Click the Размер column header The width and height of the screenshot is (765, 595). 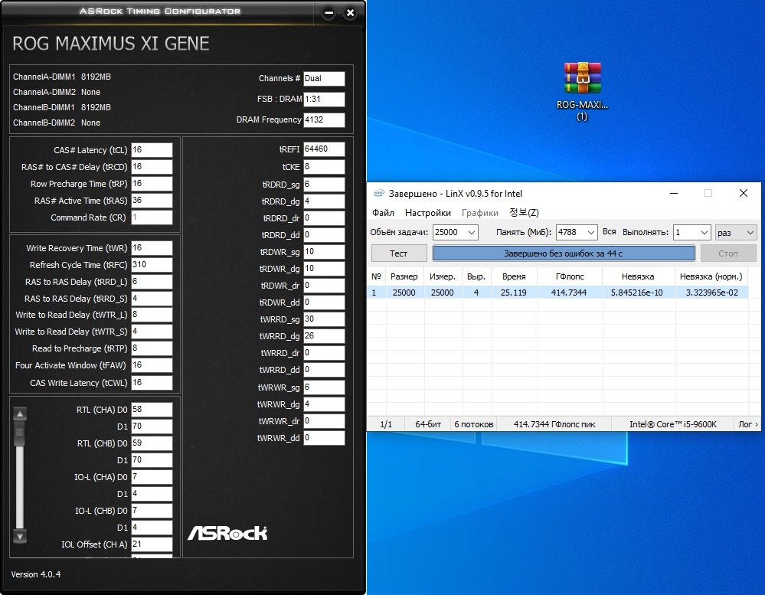[404, 276]
